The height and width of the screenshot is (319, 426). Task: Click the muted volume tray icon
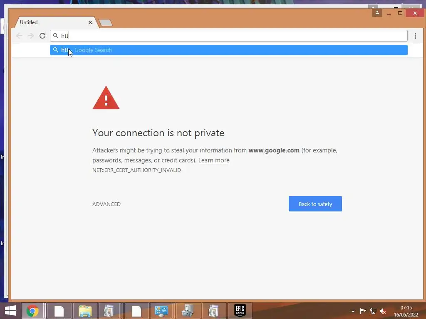click(383, 311)
